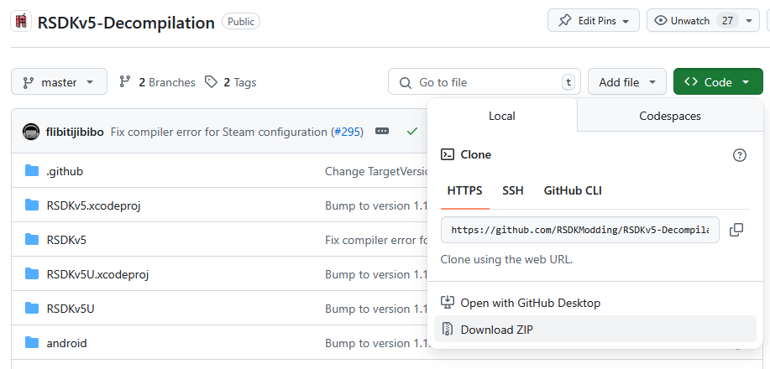Open the RSDKv5U.xcodeproj folder
The height and width of the screenshot is (369, 770).
tap(97, 274)
